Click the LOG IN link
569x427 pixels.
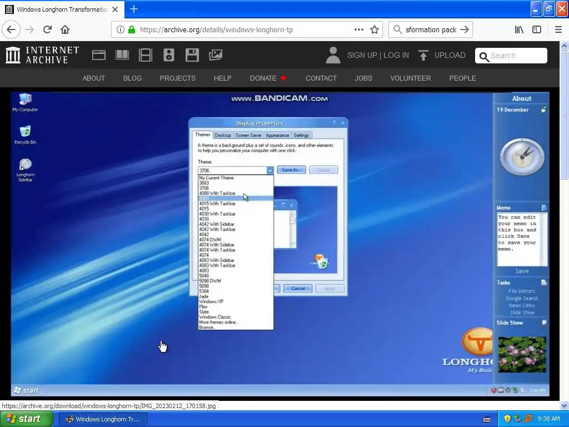(x=396, y=55)
